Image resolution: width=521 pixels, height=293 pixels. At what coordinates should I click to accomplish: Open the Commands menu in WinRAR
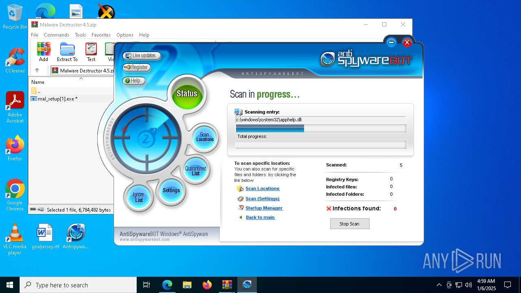coord(57,35)
